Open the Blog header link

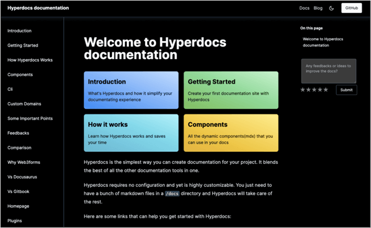318,8
